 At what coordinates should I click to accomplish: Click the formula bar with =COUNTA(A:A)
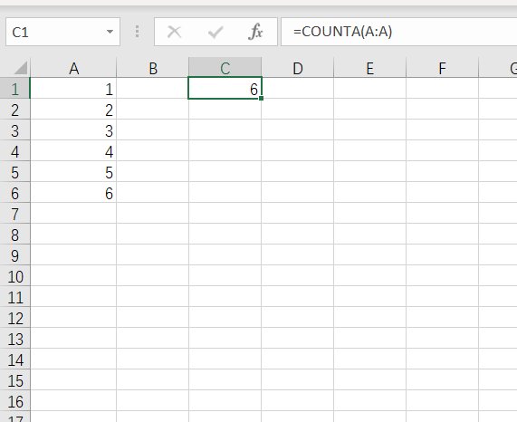tap(399, 32)
